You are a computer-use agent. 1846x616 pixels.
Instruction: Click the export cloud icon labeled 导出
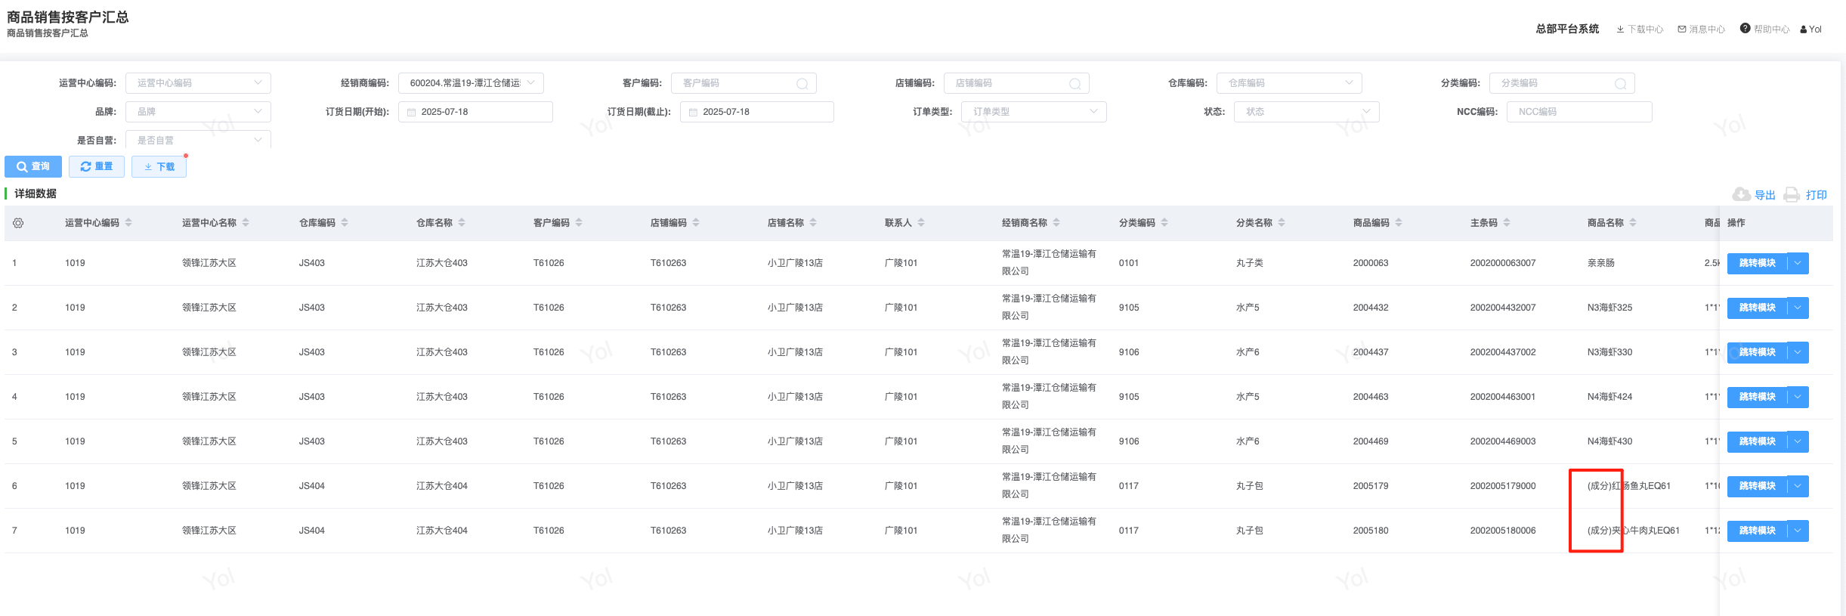1741,195
